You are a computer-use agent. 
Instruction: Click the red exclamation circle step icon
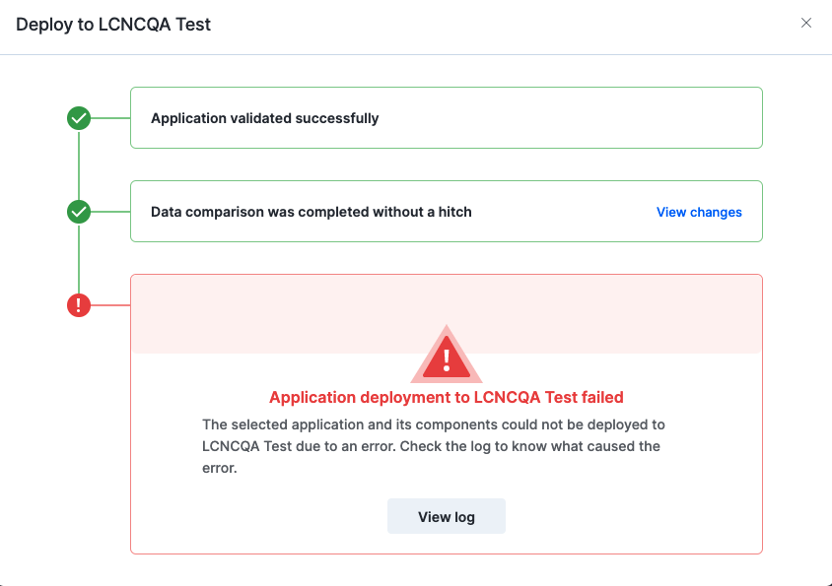[x=79, y=305]
